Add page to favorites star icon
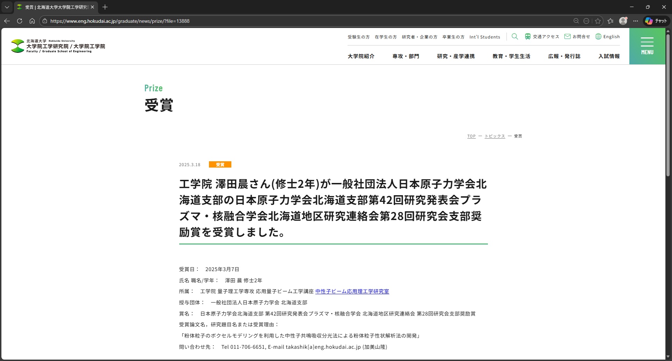The image size is (672, 361). [x=598, y=21]
